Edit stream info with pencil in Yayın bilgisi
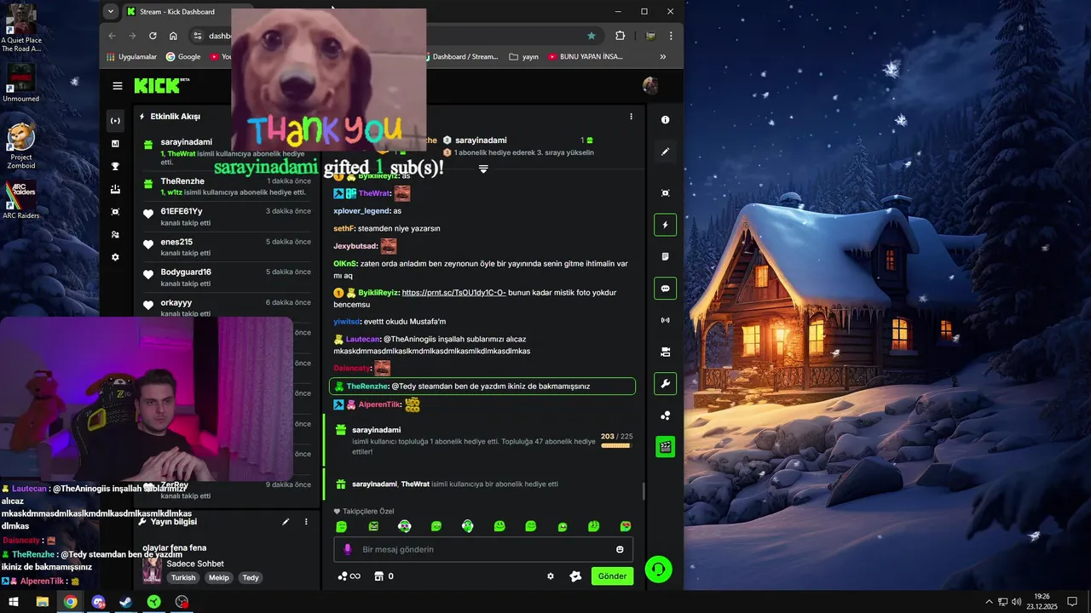 pyautogui.click(x=286, y=522)
